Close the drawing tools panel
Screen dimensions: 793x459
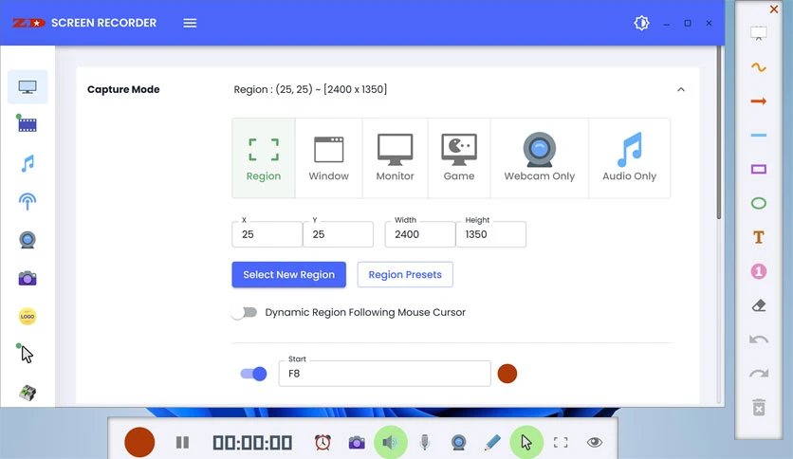tap(774, 9)
